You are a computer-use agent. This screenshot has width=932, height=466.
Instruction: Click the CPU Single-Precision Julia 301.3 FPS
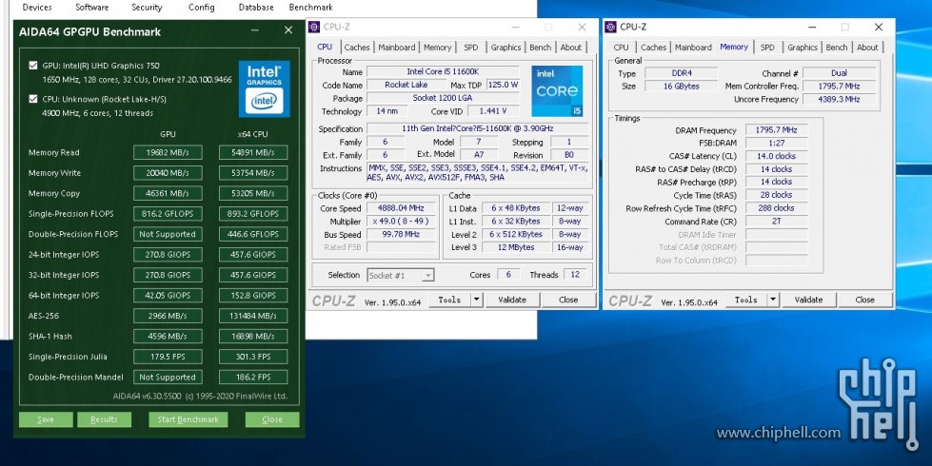pyautogui.click(x=253, y=357)
